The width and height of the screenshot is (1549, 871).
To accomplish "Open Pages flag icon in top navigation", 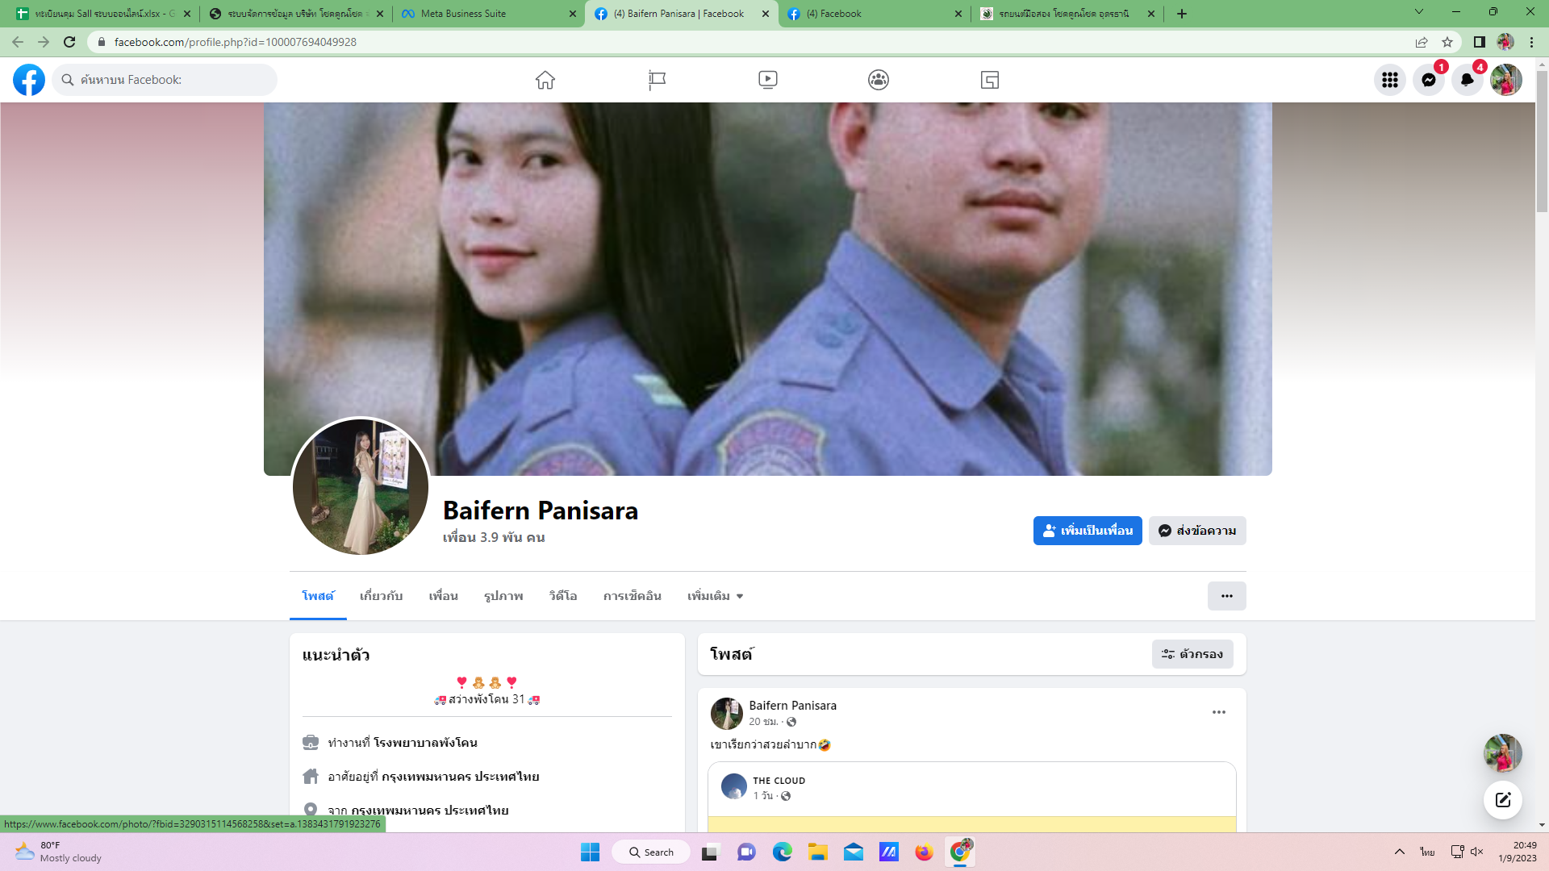I will (x=657, y=80).
